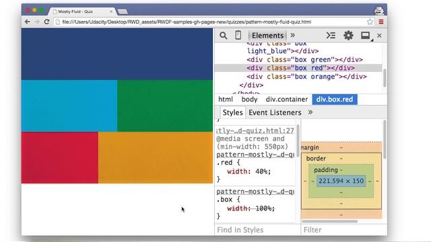The image size is (431, 242).
Task: Click the Filter field under box model
Action: coord(344,230)
